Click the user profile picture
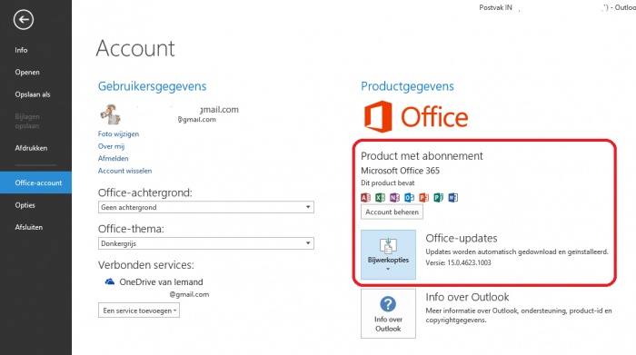Screen dimensions: 636x355 [110, 114]
